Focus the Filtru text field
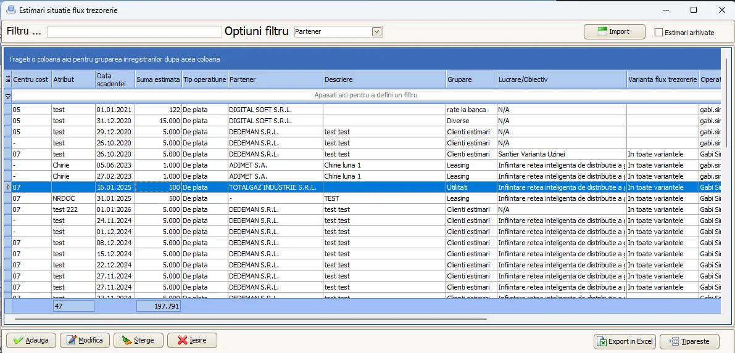Viewport: 735px width, 353px height. click(134, 31)
